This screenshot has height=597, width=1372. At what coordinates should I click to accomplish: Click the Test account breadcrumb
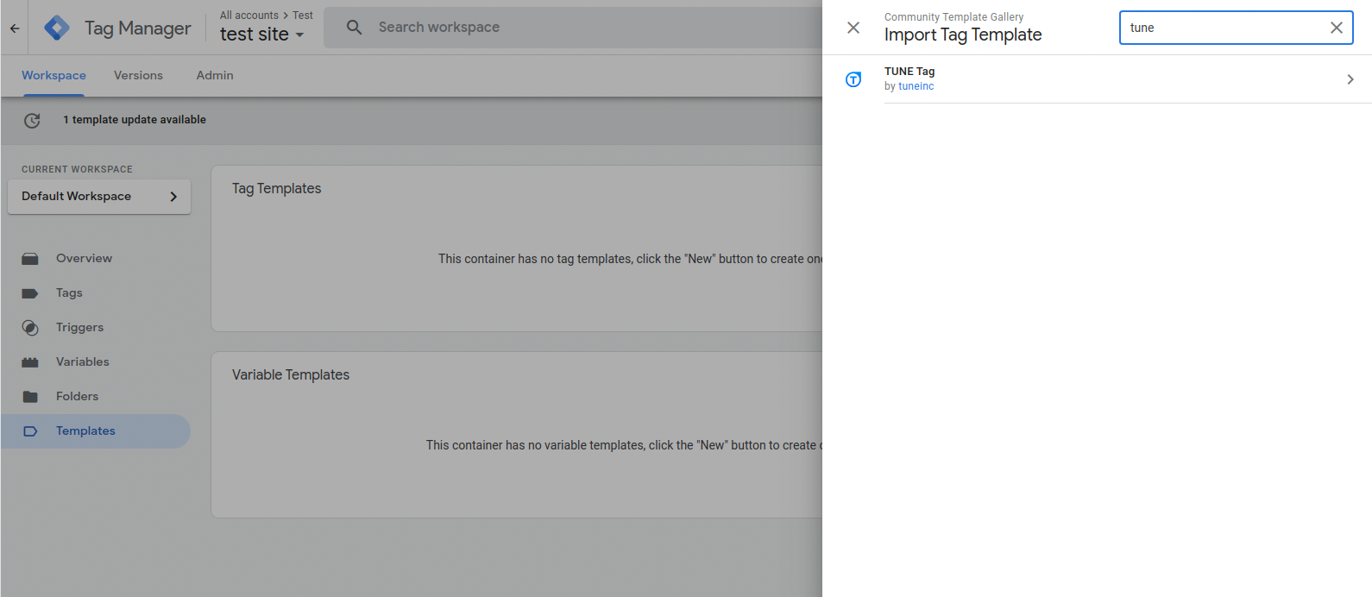click(303, 16)
